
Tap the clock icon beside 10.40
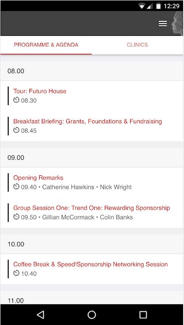pos(17,273)
